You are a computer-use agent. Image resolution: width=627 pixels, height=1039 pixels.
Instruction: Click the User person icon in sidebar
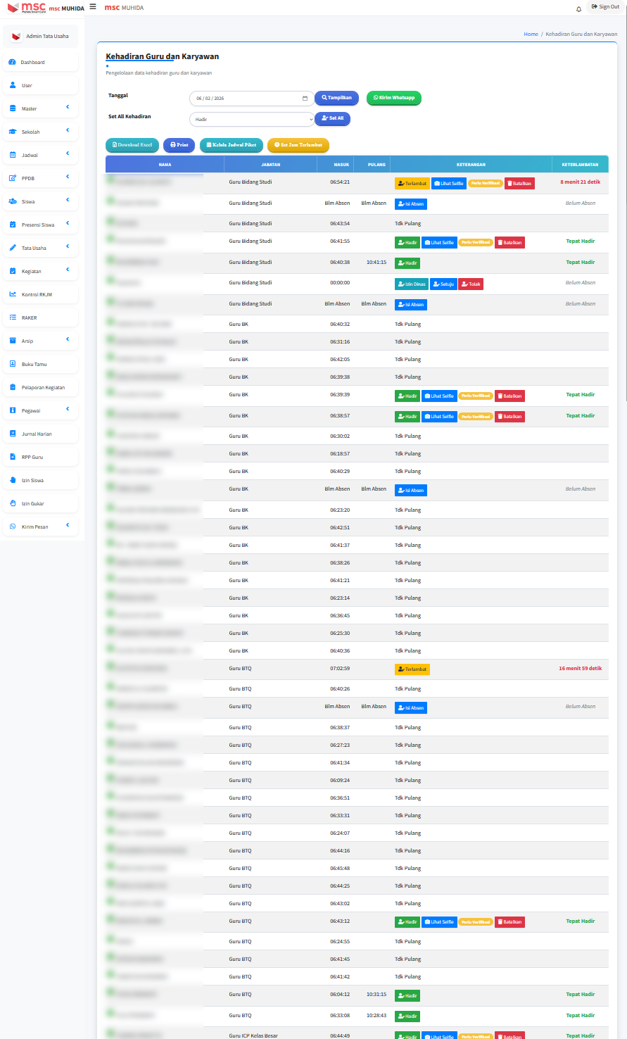pos(13,85)
